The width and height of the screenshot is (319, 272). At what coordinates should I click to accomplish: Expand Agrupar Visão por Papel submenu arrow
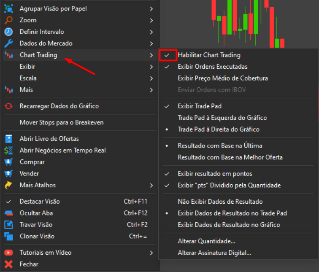pos(151,9)
